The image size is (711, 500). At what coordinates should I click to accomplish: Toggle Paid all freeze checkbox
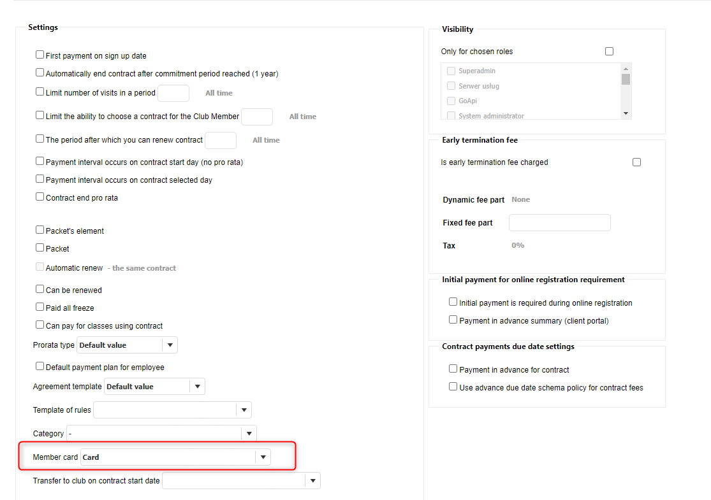click(40, 308)
